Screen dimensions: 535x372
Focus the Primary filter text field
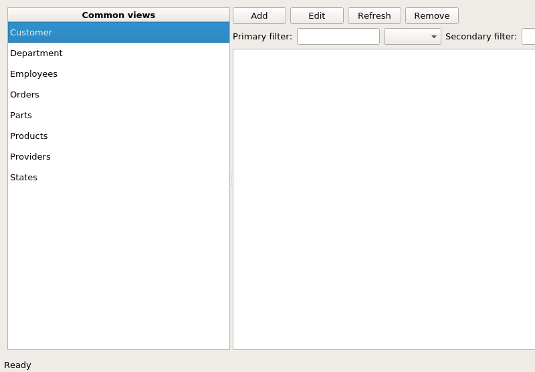point(338,37)
